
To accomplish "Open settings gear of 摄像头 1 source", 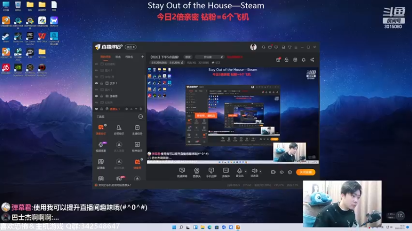I will click(126, 109).
